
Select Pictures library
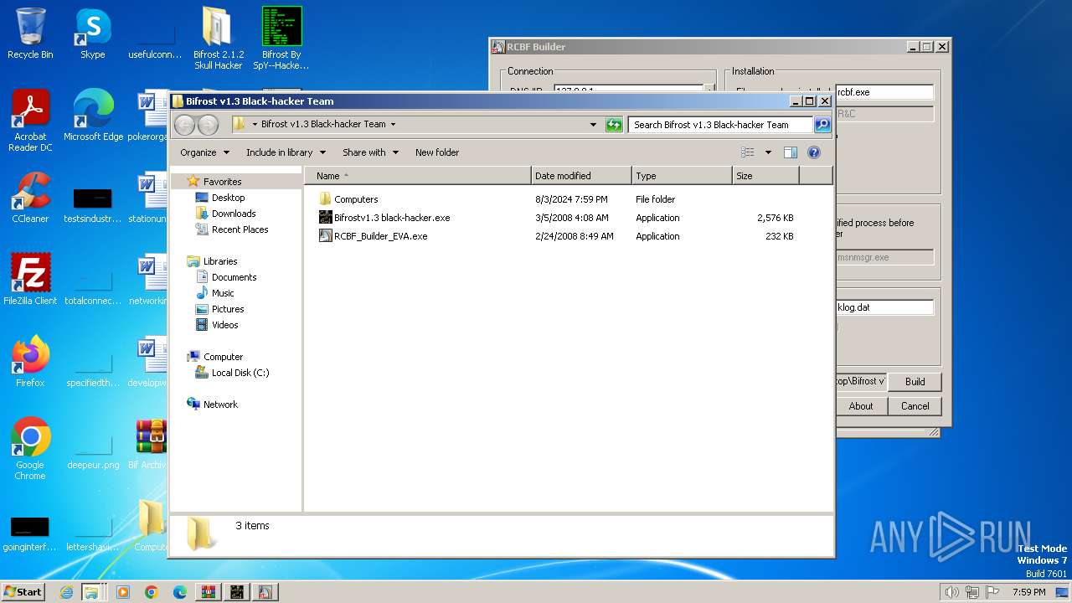pos(228,309)
